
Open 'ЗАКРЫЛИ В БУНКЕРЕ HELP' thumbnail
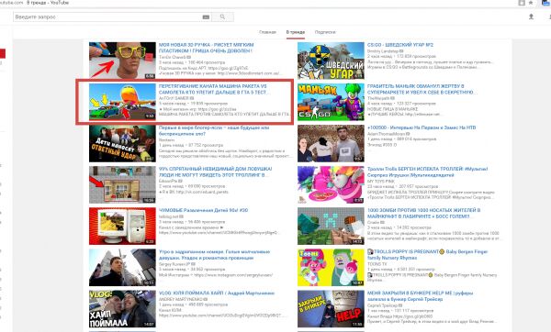(x=331, y=309)
